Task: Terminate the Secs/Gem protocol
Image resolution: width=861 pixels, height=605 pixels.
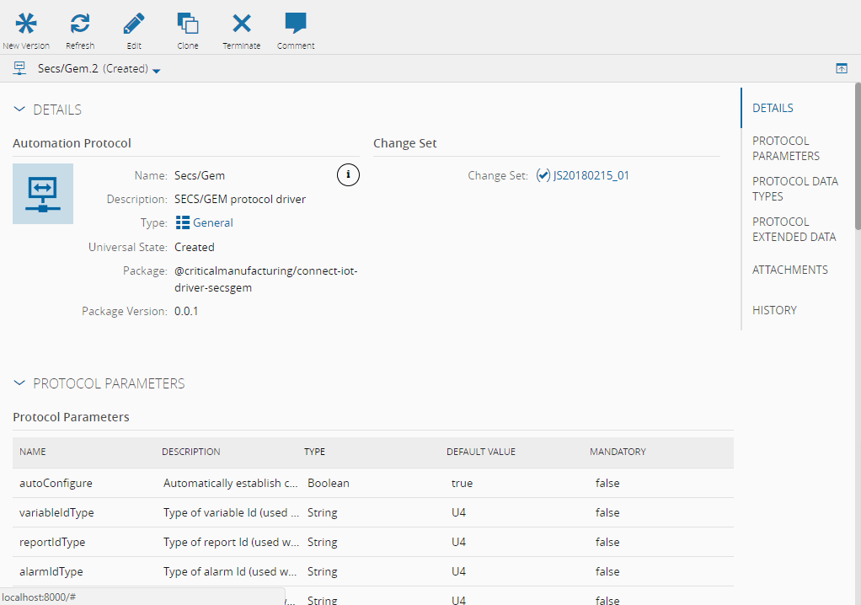Action: [x=242, y=24]
